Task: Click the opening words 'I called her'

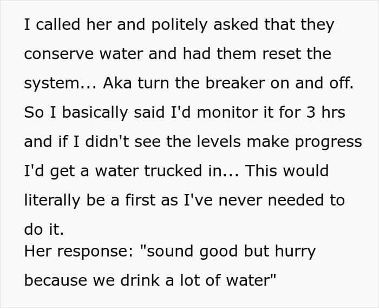Action: [52, 24]
